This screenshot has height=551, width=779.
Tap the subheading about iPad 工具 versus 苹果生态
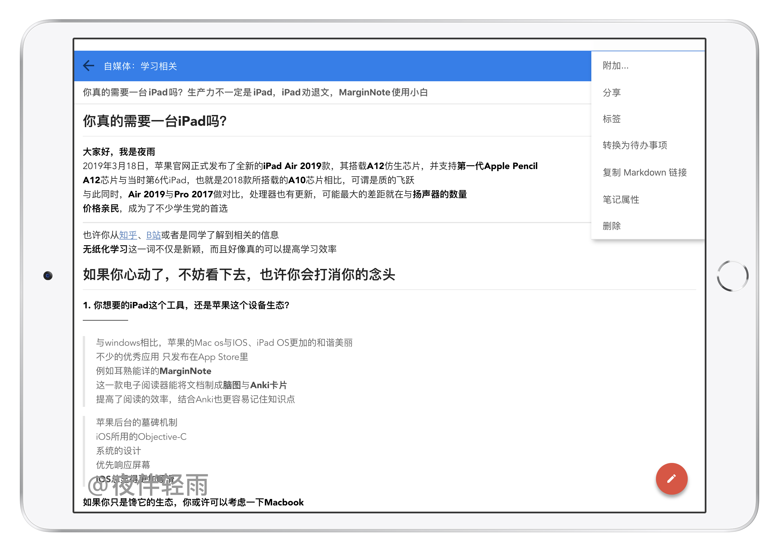pos(187,305)
